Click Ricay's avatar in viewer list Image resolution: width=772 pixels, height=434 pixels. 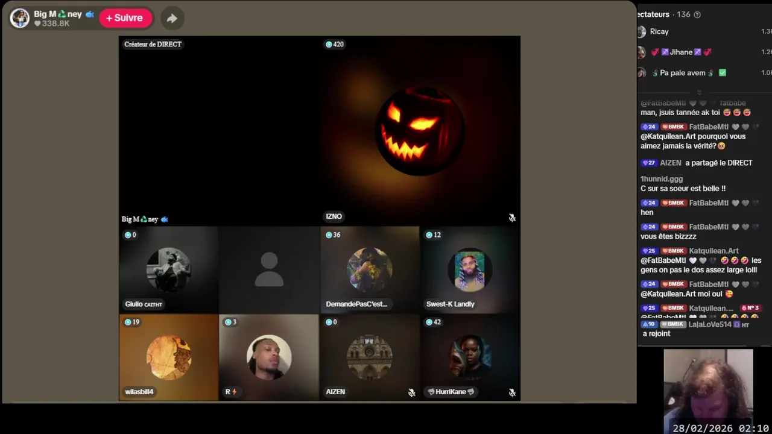(641, 31)
